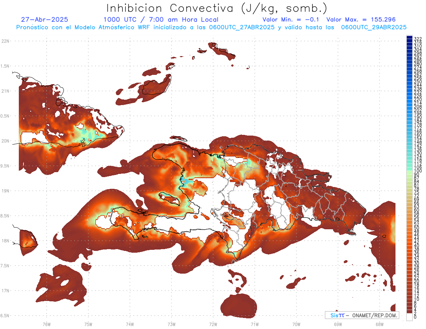
Task: Click the '20N' latitude label
Action: coord(5,141)
